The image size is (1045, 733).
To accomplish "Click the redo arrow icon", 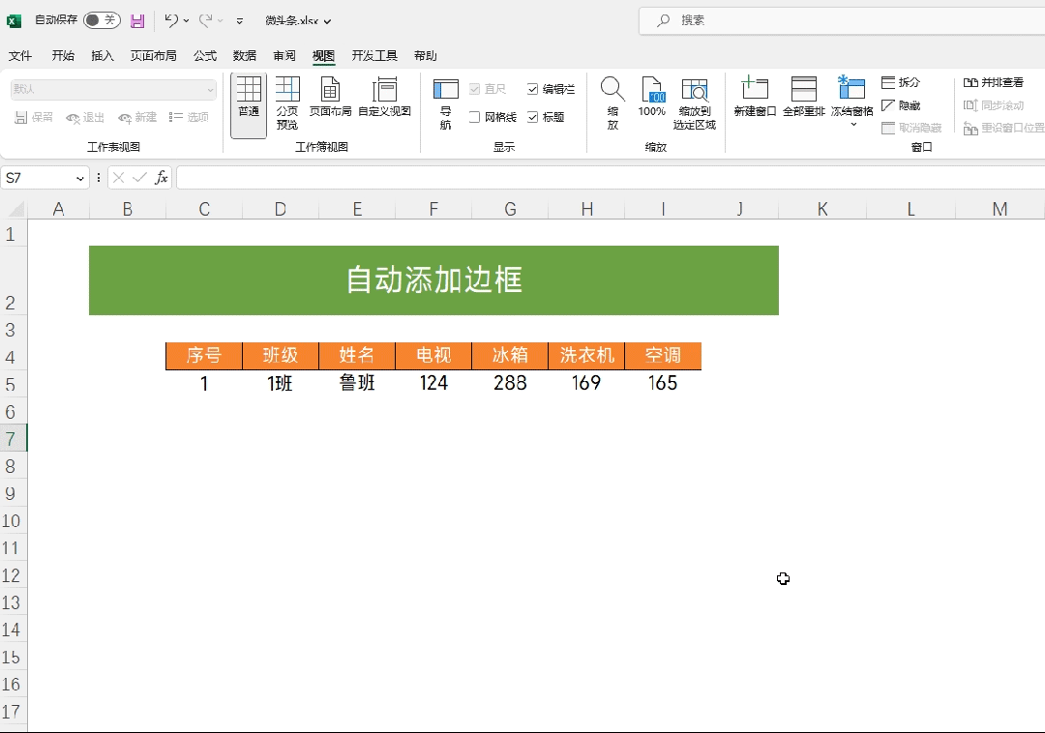I will point(206,20).
